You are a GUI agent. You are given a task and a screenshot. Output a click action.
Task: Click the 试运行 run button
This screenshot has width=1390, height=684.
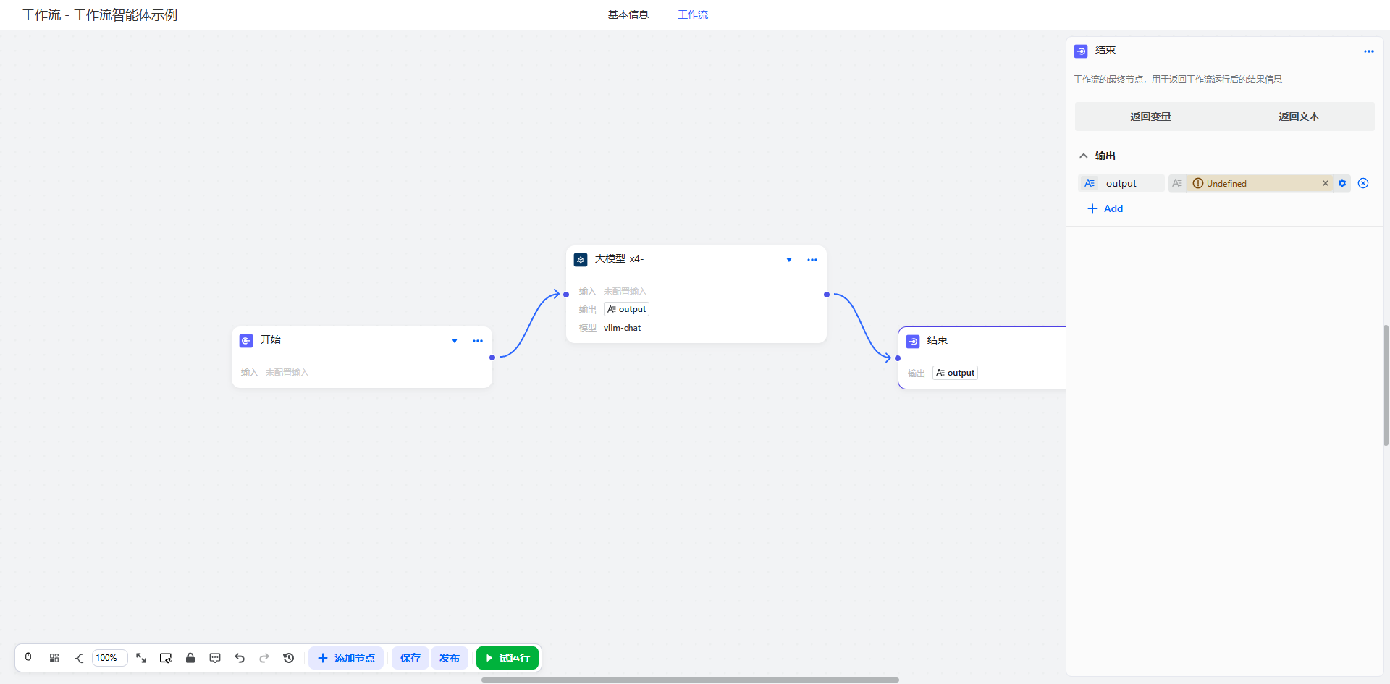(507, 658)
